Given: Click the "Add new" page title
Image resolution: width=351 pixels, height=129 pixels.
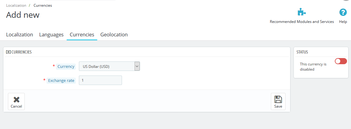Looking at the screenshot, I should click(x=23, y=15).
